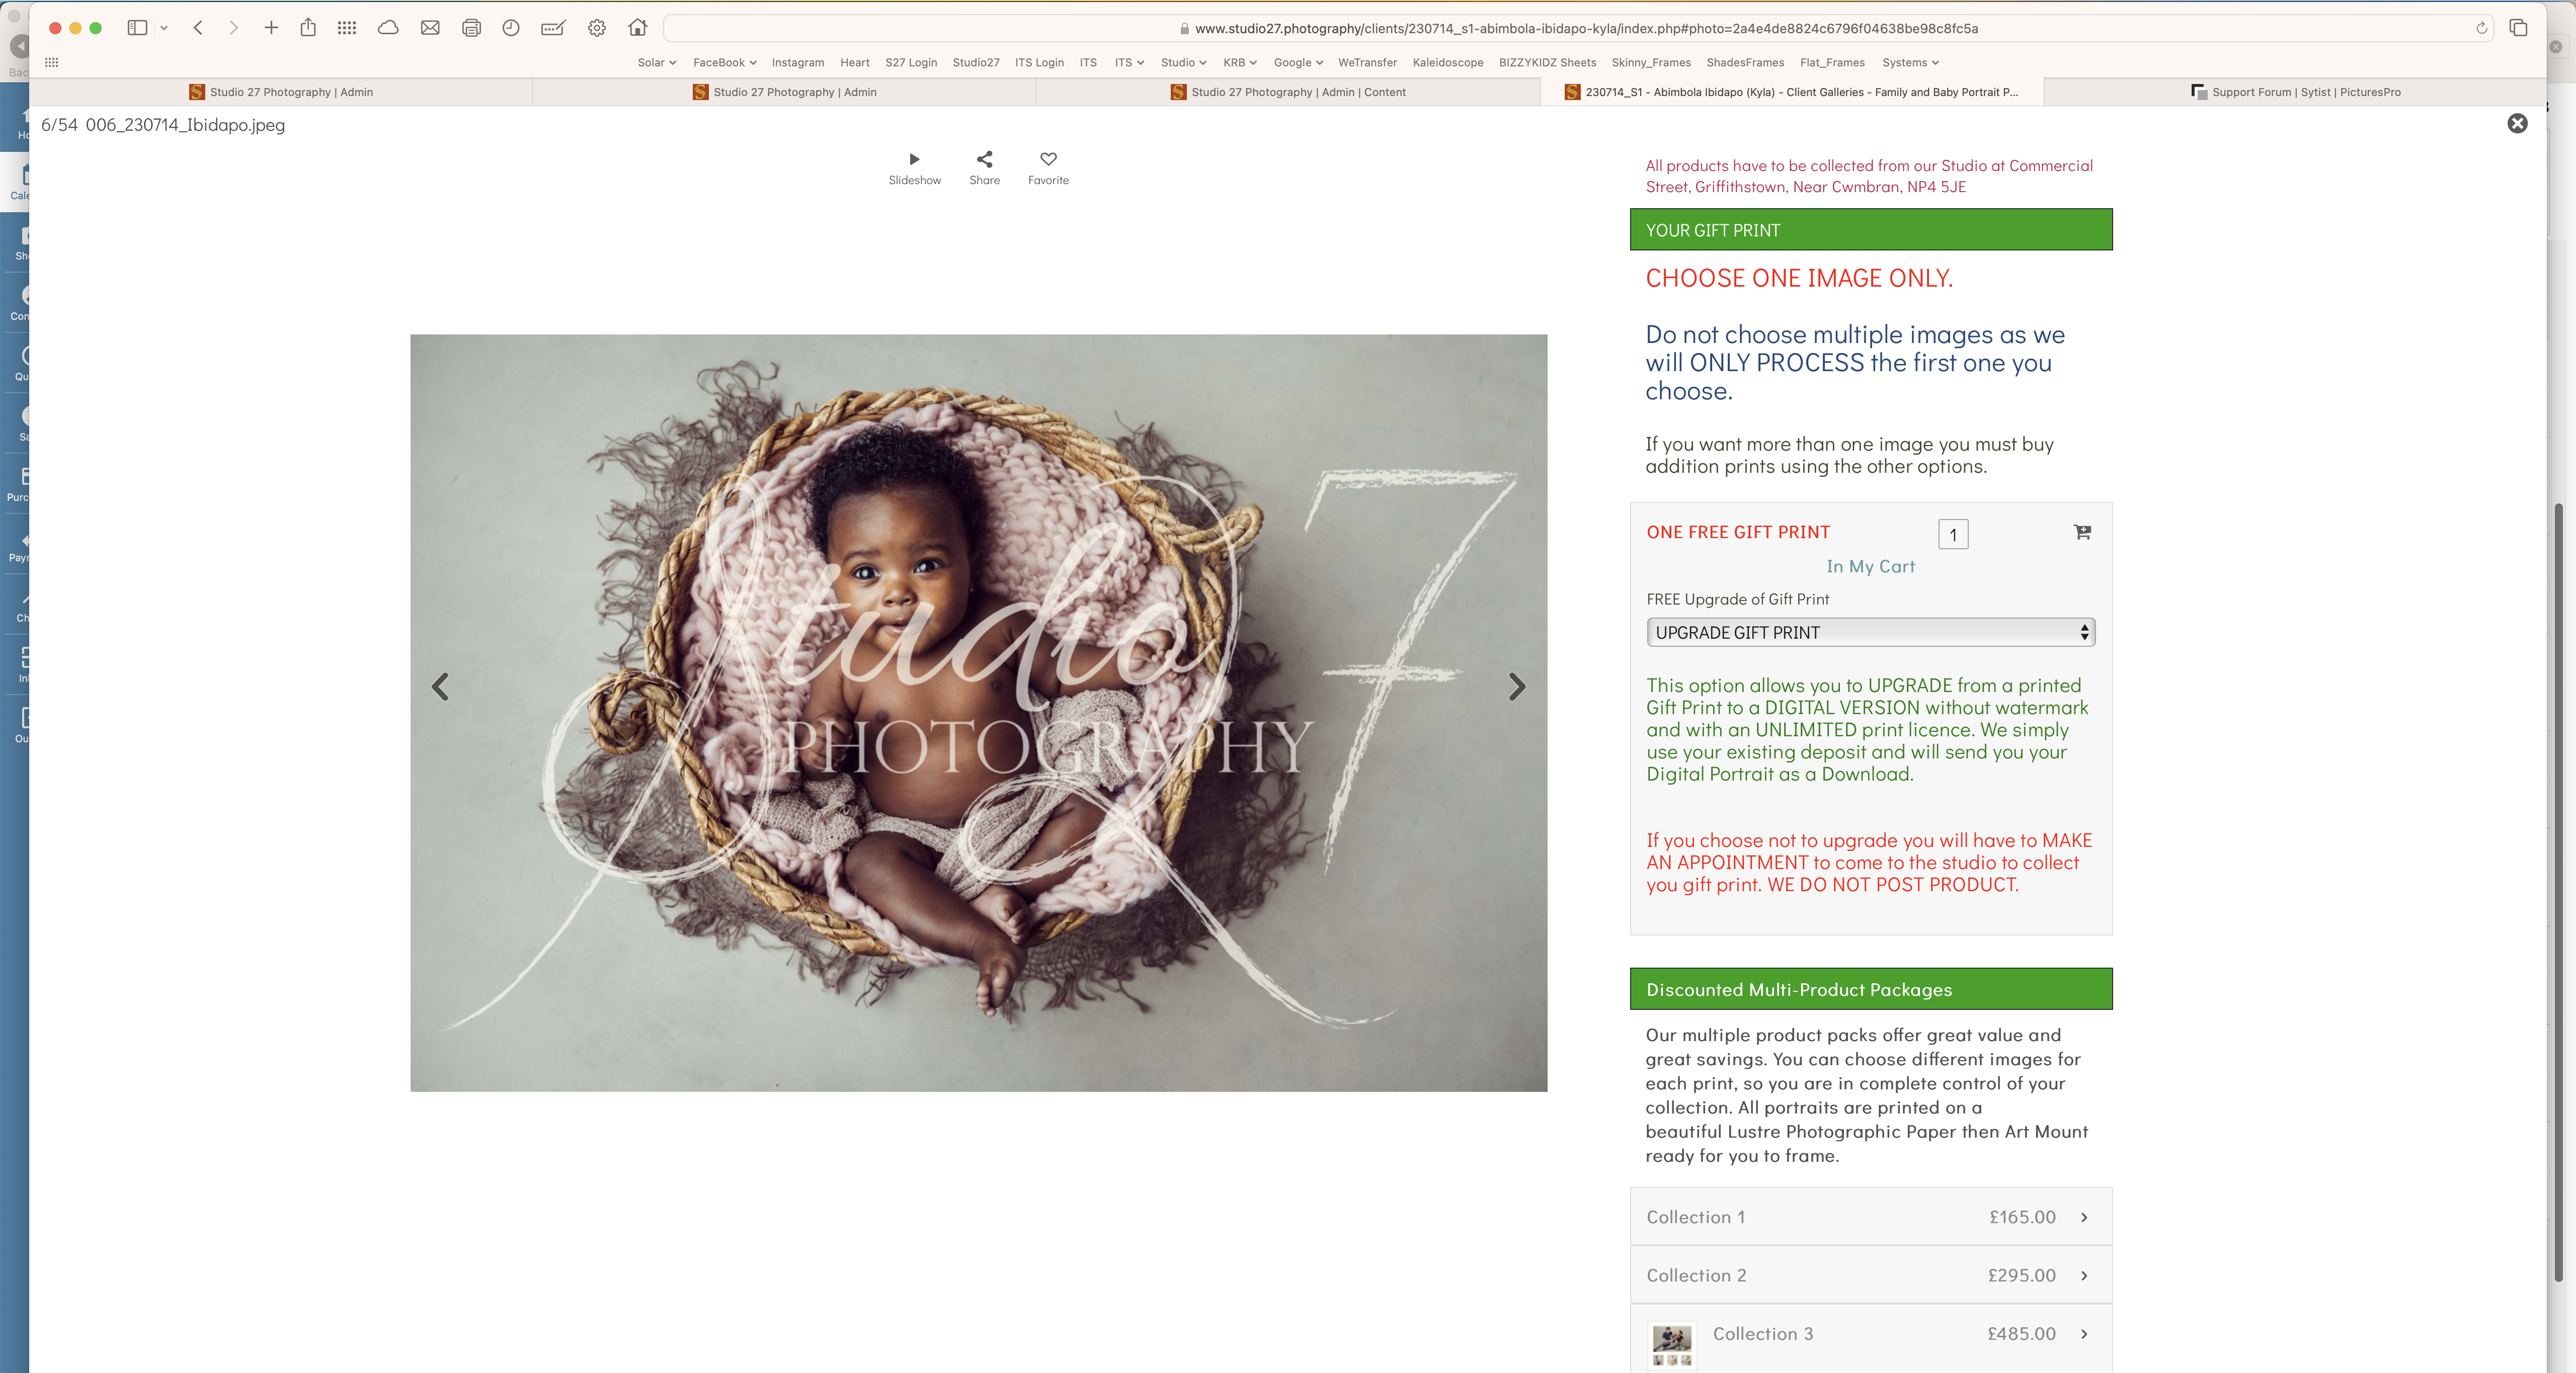
Task: Mark photo as Favorite with heart
Action: (1048, 167)
